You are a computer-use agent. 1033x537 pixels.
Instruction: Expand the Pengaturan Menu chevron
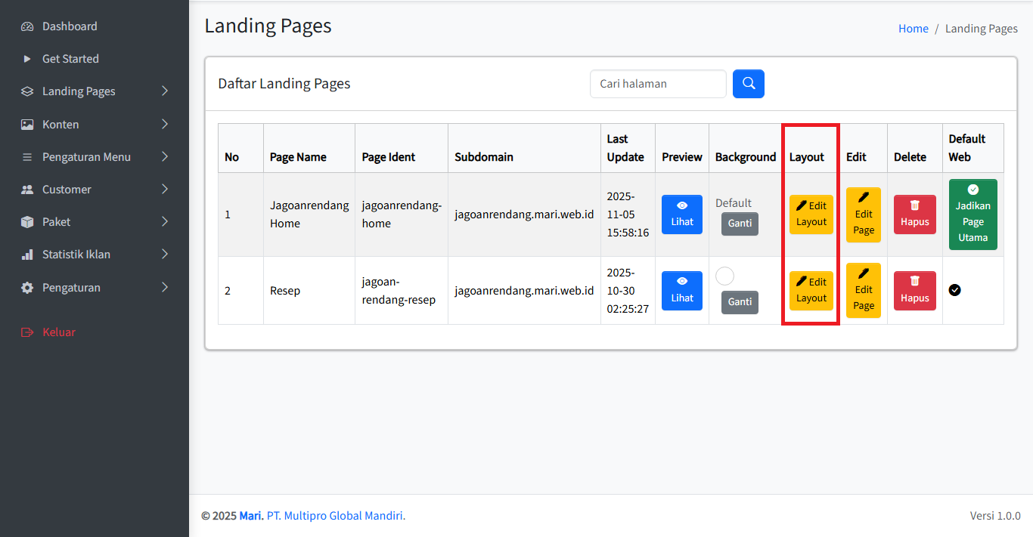[x=165, y=157]
